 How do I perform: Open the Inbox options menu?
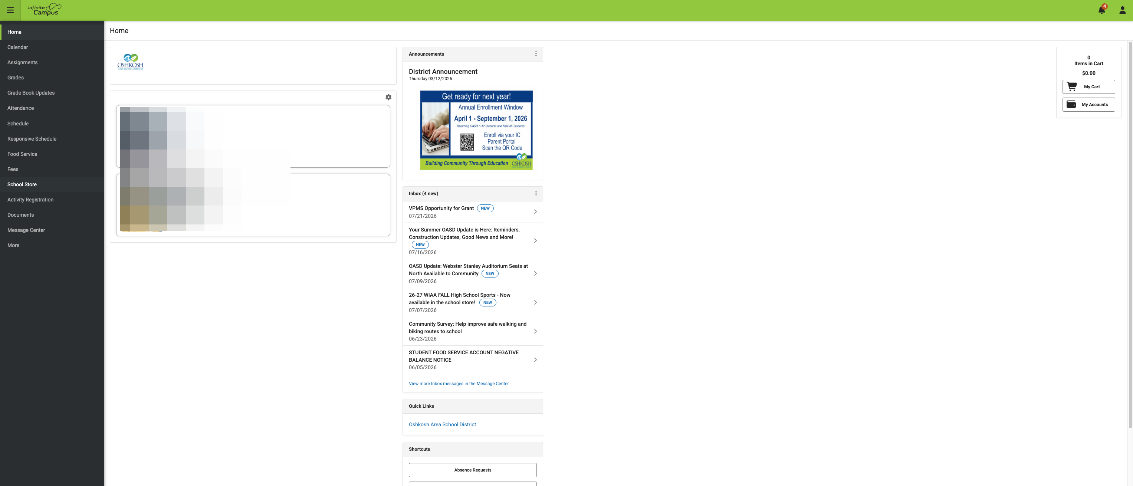(x=536, y=193)
